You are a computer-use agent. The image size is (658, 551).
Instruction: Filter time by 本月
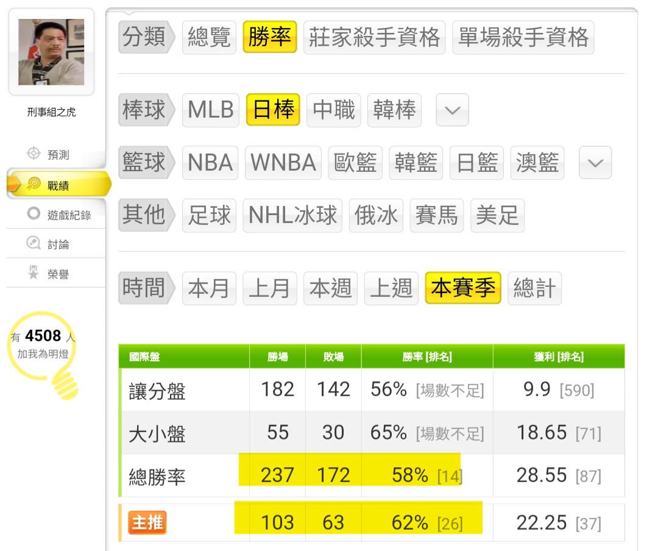tap(210, 288)
